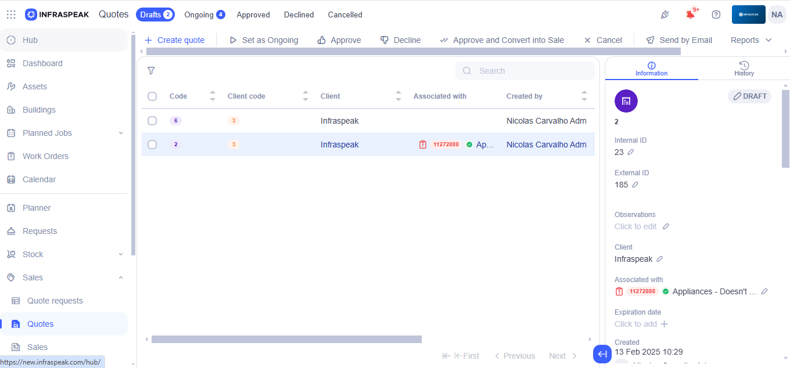Image resolution: width=790 pixels, height=368 pixels.
Task: Click the Search input field
Action: pos(525,71)
